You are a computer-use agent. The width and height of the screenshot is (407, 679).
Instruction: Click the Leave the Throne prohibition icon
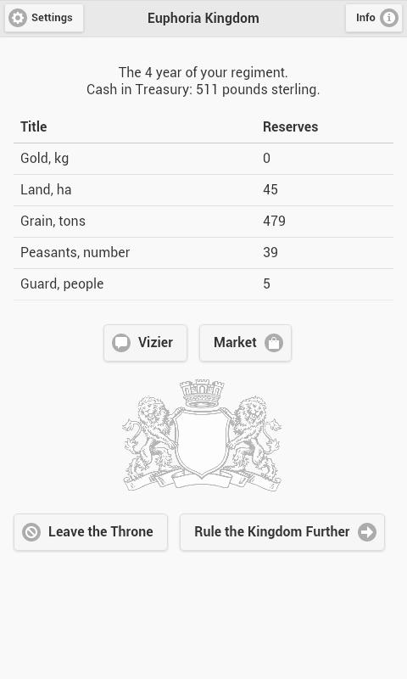coord(31,532)
